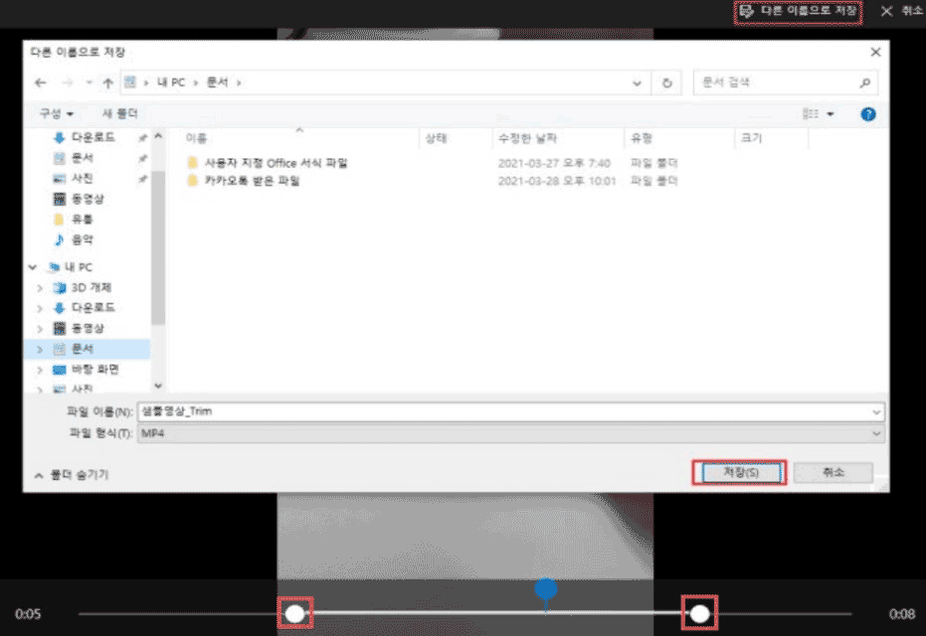Viewport: 926px width, 636px height.
Task: Go up one folder level arrow
Action: 107,82
